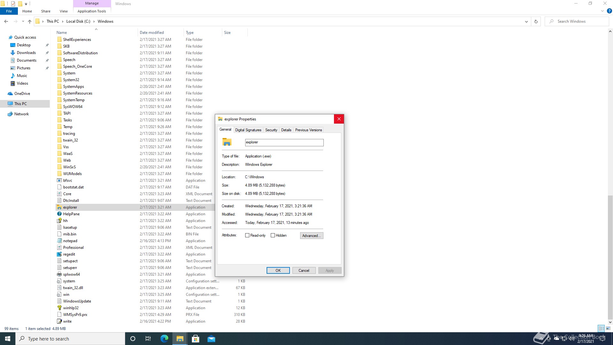Expand breadcrumb arrow after This PC
Viewport: 613px width, 345px height.
coord(63,21)
